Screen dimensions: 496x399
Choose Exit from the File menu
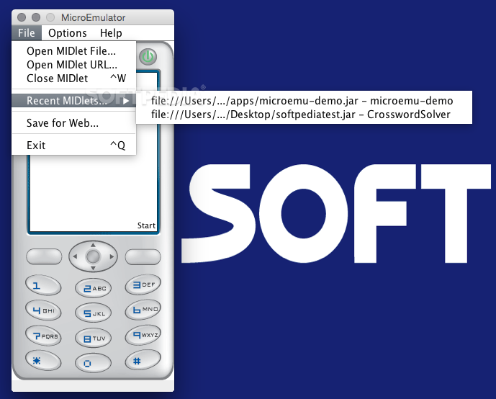point(74,145)
